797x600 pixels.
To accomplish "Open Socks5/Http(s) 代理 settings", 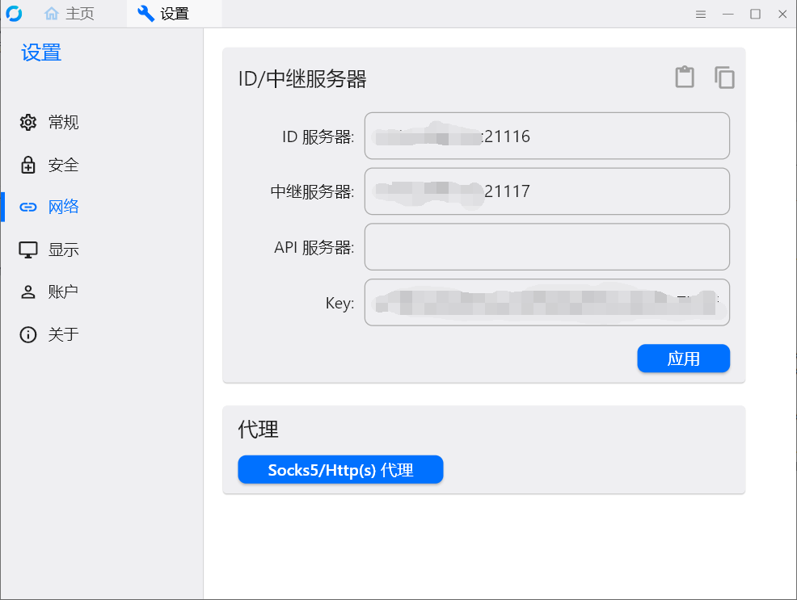I will pos(340,469).
